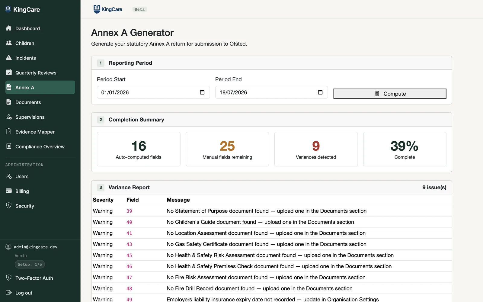483x302 pixels.
Task: Click the No Fire Drill Record message
Action: (260, 288)
